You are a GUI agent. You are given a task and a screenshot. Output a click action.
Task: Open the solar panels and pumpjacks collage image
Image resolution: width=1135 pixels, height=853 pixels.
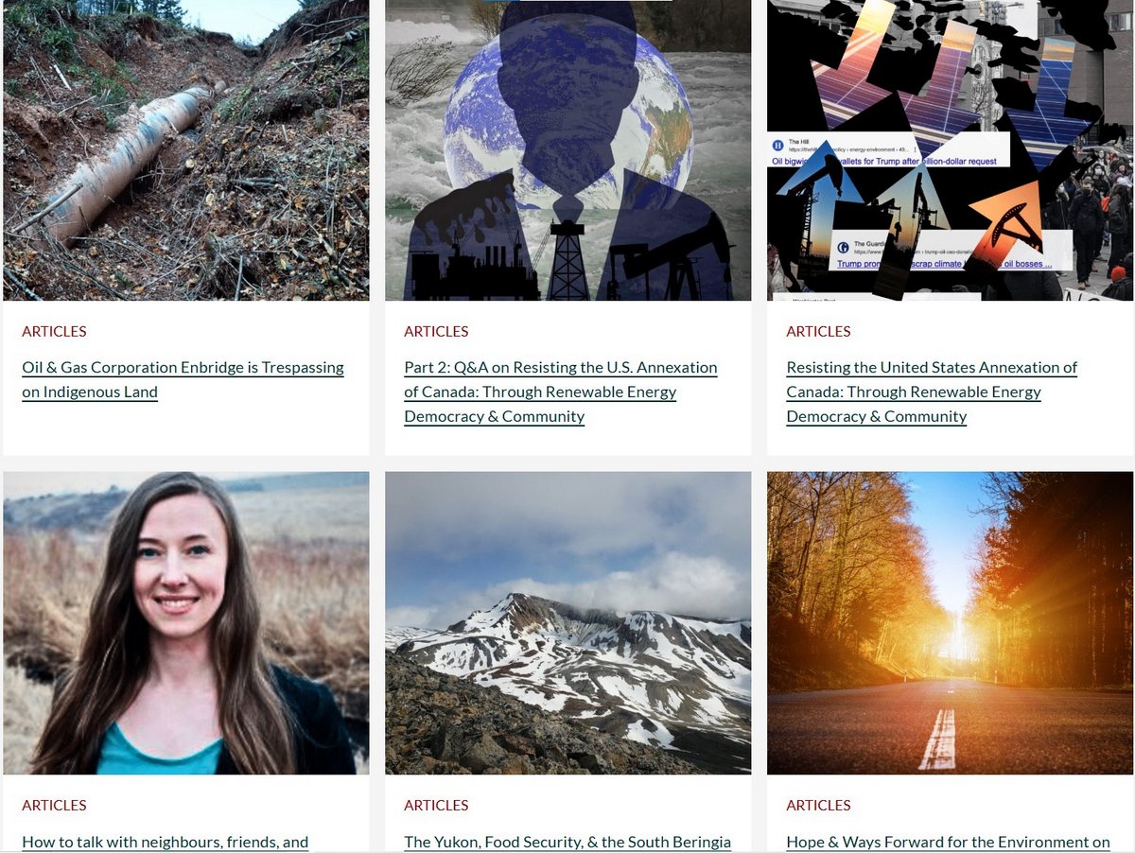pyautogui.click(x=950, y=150)
